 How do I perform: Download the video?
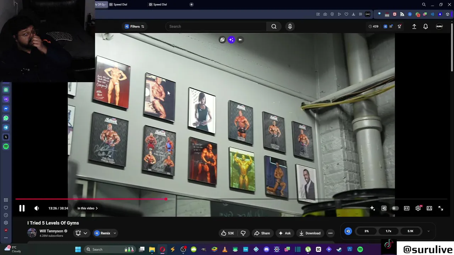click(310, 233)
